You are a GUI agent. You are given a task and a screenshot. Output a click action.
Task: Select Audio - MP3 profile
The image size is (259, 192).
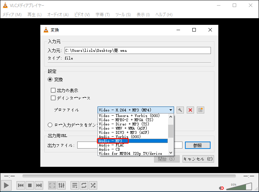[x=133, y=141]
